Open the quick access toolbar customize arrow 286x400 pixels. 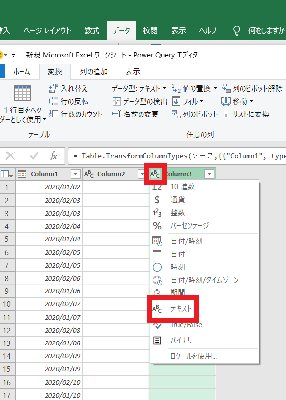[14, 55]
